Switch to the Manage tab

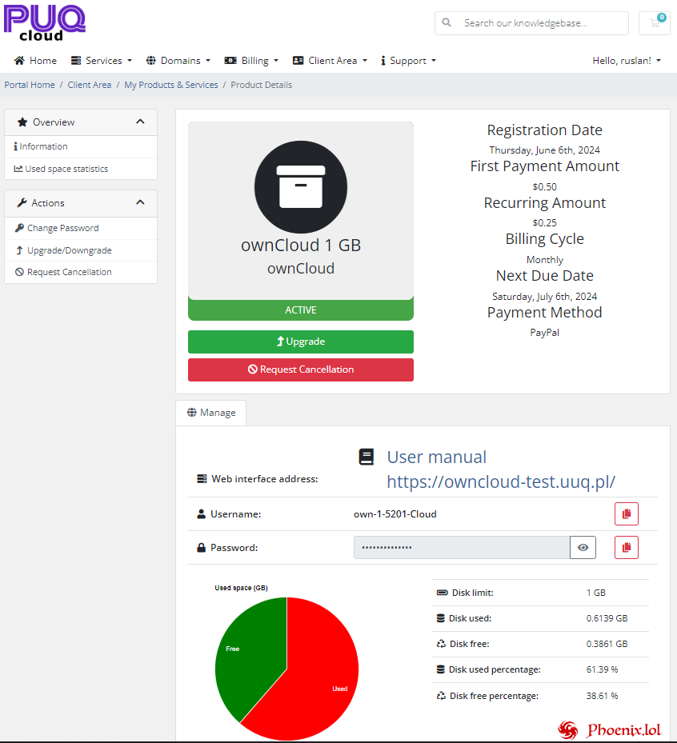point(211,413)
